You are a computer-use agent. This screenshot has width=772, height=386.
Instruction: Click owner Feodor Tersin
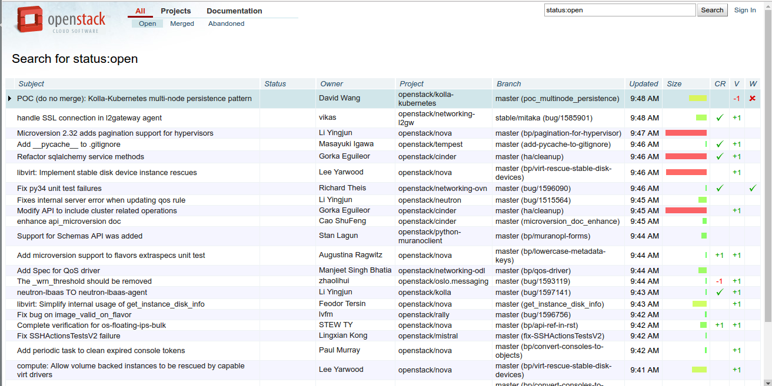[x=342, y=303]
